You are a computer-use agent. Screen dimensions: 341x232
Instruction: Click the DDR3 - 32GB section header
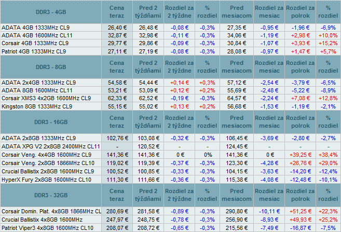point(51,195)
